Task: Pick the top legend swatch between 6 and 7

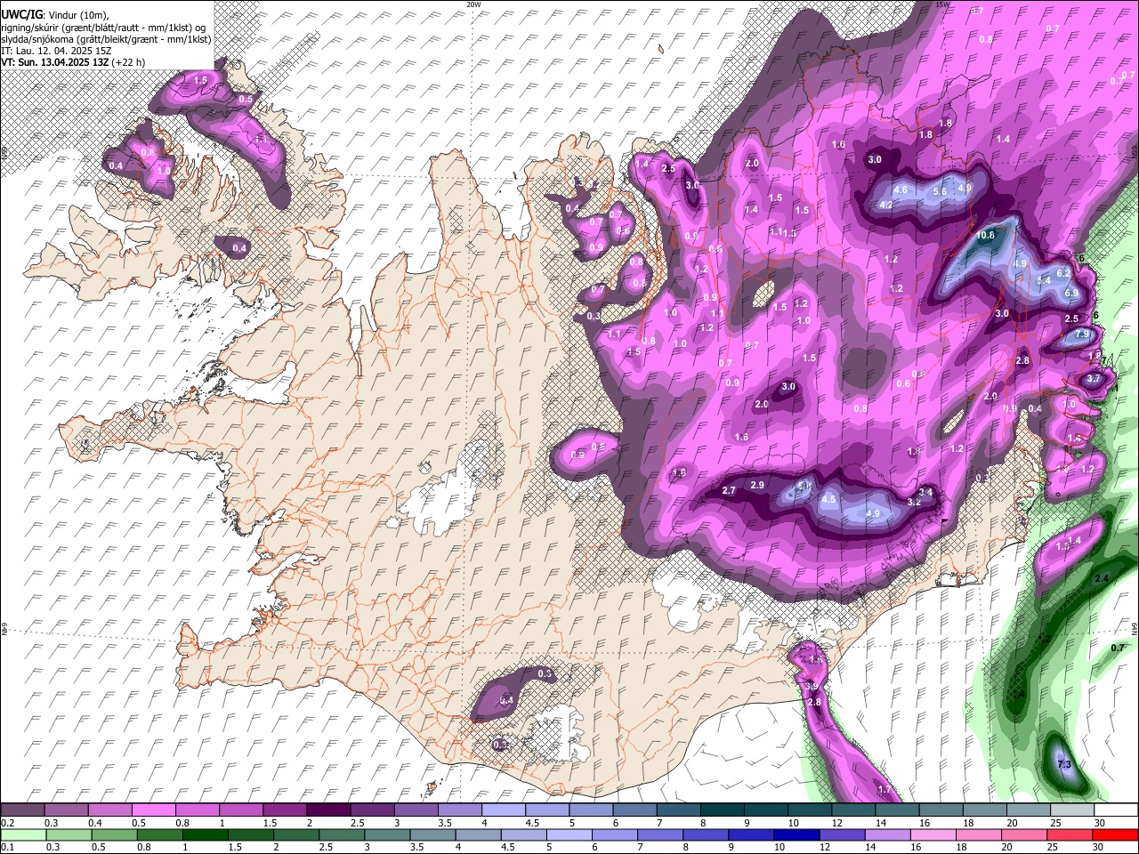Action: [634, 810]
